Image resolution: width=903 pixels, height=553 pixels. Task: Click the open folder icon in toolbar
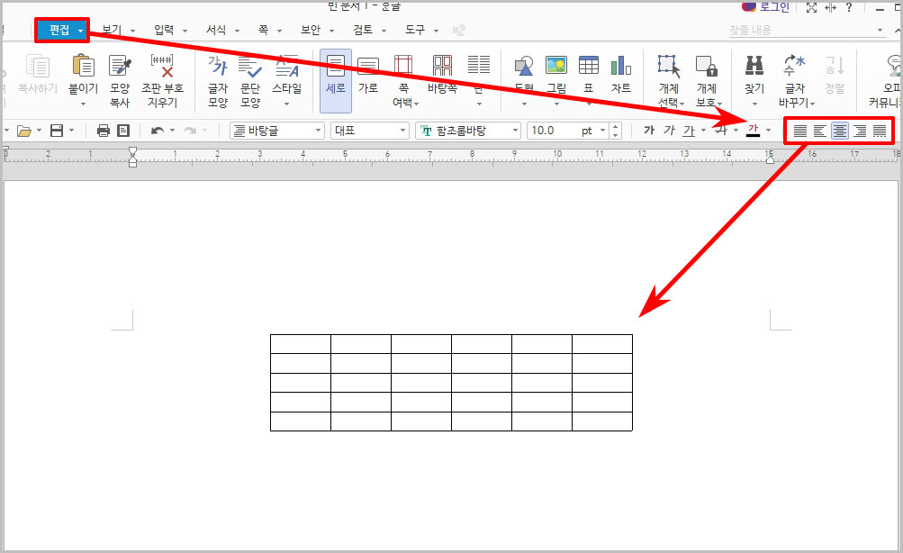pos(24,131)
